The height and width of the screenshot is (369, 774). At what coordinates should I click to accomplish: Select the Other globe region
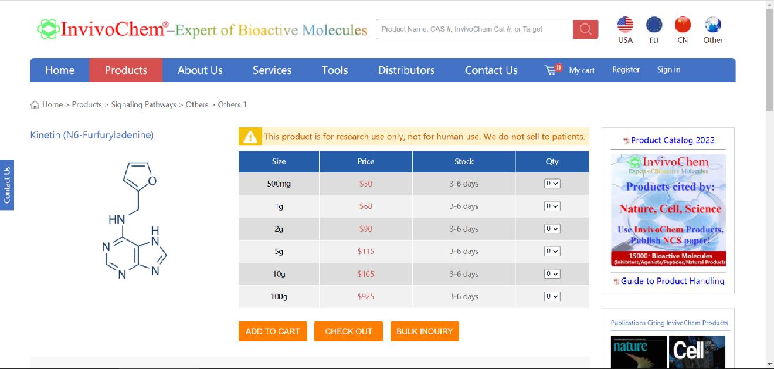713,25
